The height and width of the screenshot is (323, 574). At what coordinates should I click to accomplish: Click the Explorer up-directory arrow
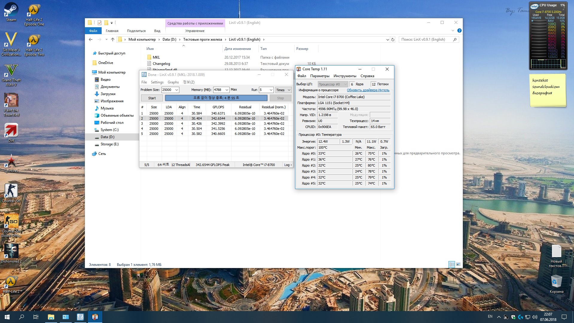113,39
